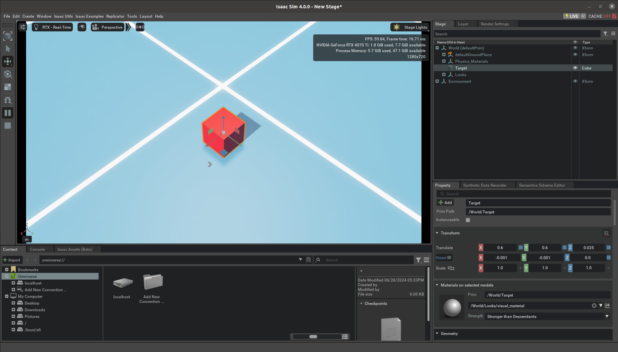Select the arrow selection tool in left toolbar
The image size is (618, 352).
coord(8,49)
